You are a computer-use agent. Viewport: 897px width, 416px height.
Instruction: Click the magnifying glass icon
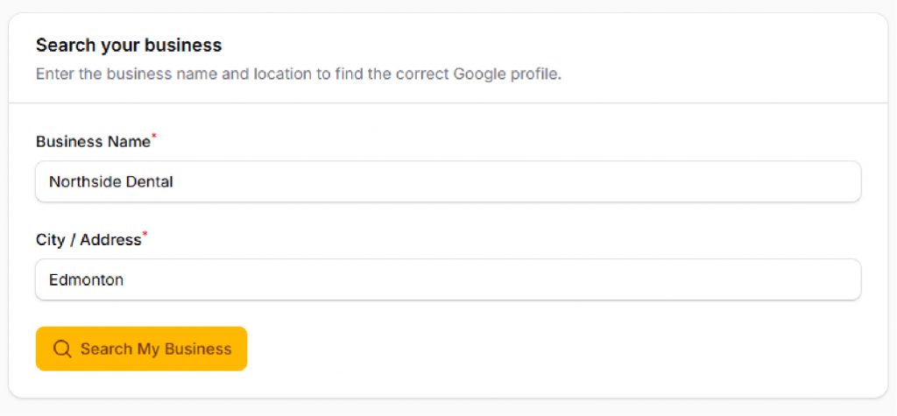(62, 349)
